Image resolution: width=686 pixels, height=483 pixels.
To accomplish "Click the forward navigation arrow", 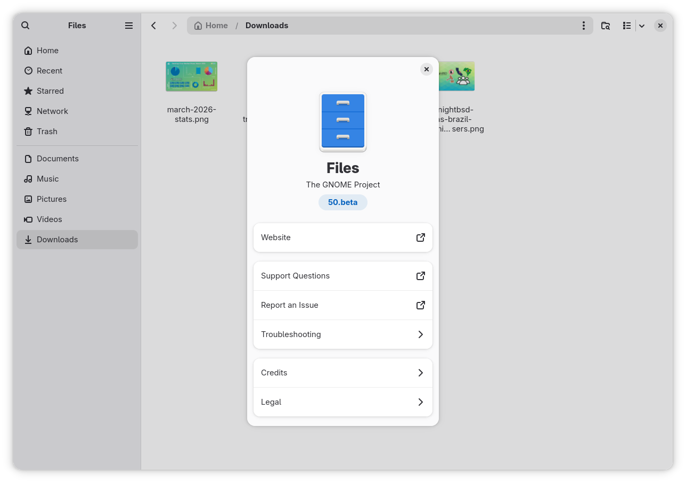I will click(175, 25).
